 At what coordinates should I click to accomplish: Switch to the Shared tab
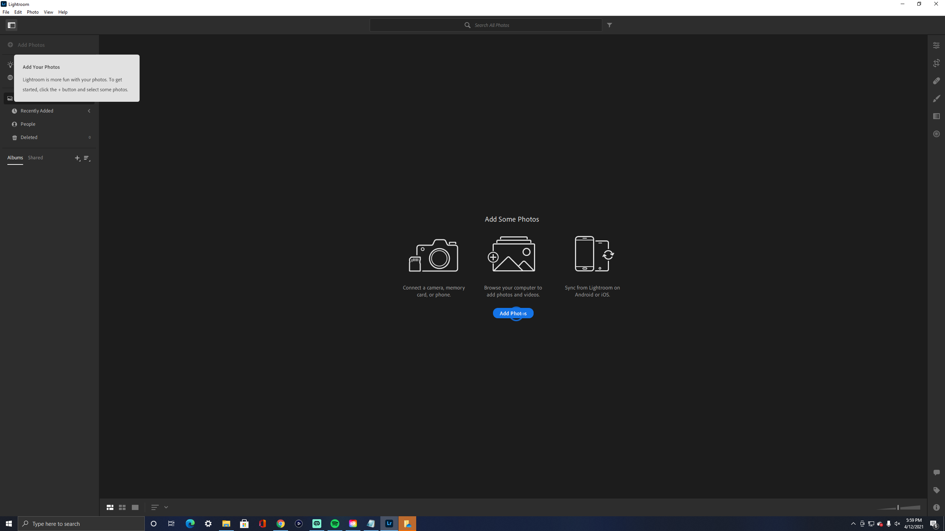click(35, 157)
